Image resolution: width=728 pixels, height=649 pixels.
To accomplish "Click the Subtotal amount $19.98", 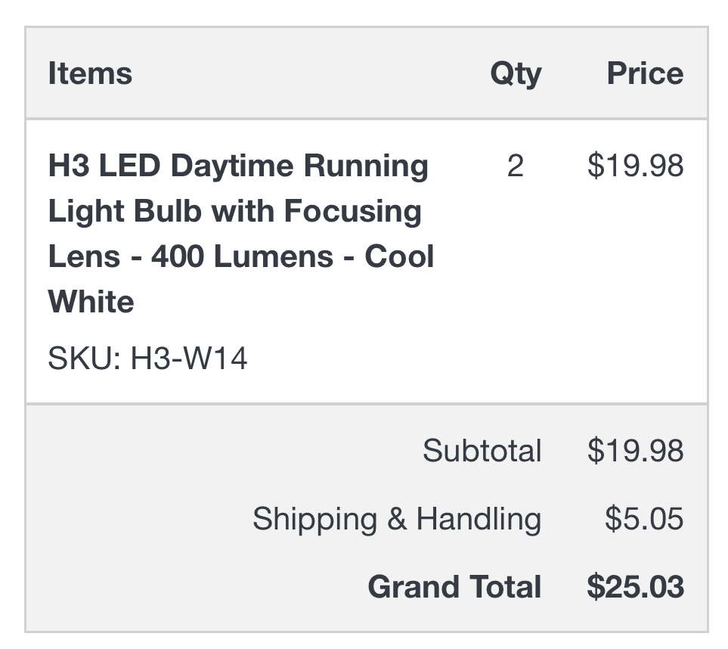I will click(x=636, y=450).
